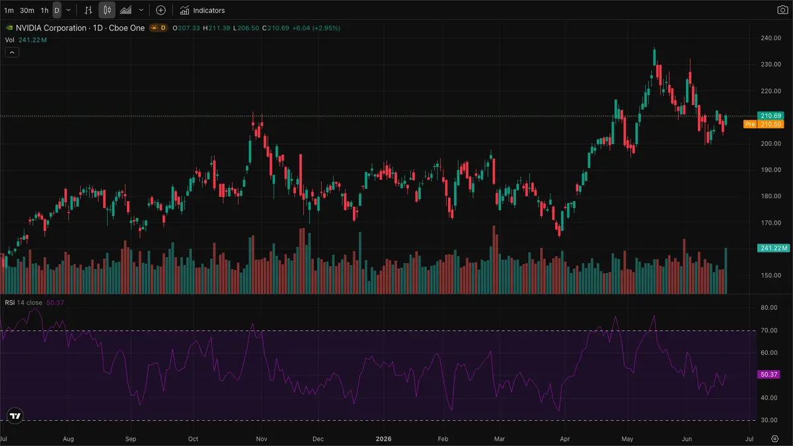
Task: Open the Indicators dialog
Action: [202, 11]
